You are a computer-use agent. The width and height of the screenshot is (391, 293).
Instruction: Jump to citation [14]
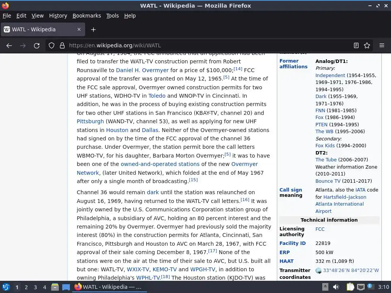pos(238,69)
